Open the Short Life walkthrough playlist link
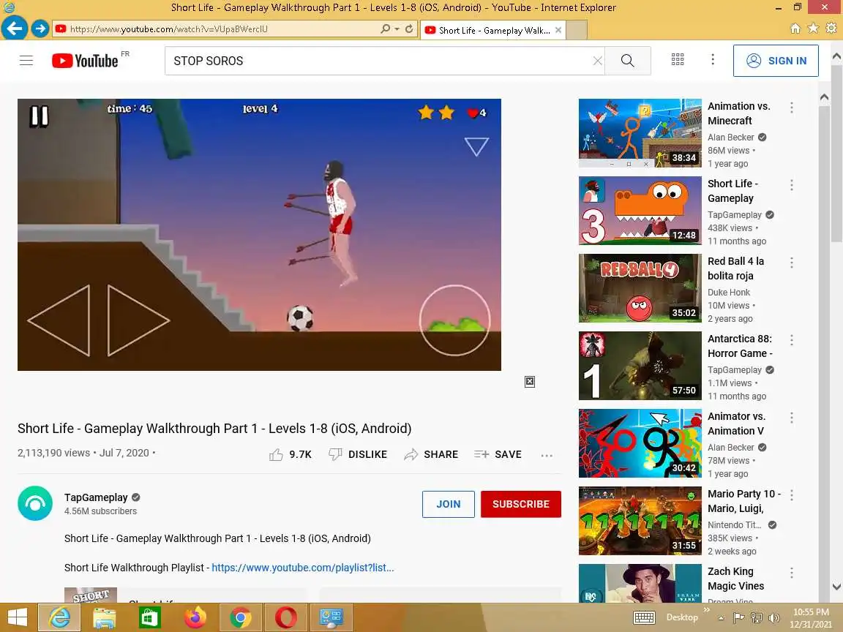This screenshot has height=632, width=843. [303, 568]
